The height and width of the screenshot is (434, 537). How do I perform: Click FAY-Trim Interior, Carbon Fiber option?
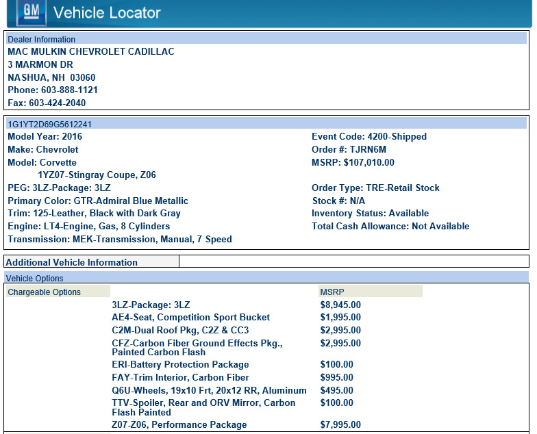(x=180, y=378)
